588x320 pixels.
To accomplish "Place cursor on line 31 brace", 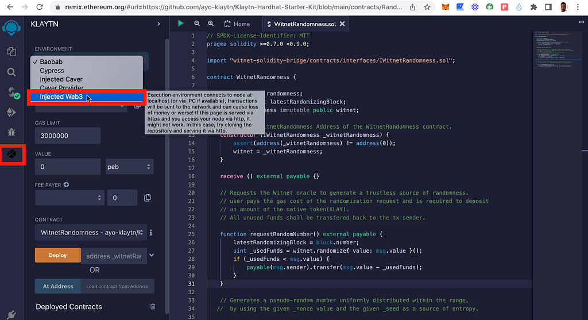I will [222, 284].
